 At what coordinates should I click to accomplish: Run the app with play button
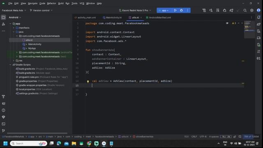tap(175, 10)
